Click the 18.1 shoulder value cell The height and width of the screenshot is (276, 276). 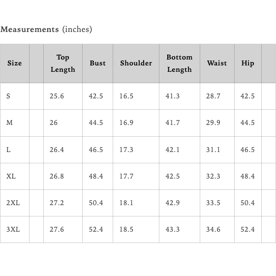click(x=136, y=203)
